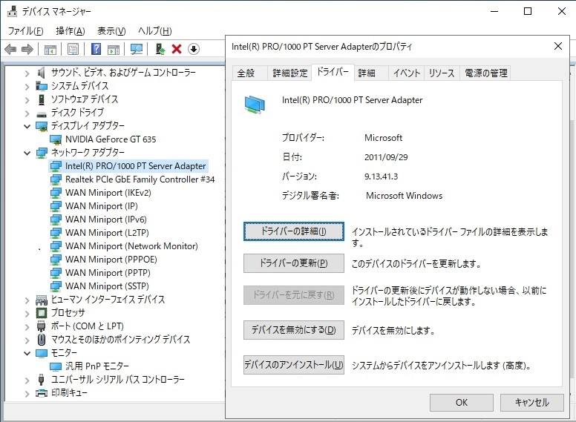Select WAN Miniport (PPTP) in the tree
The height and width of the screenshot is (422, 576).
(108, 273)
